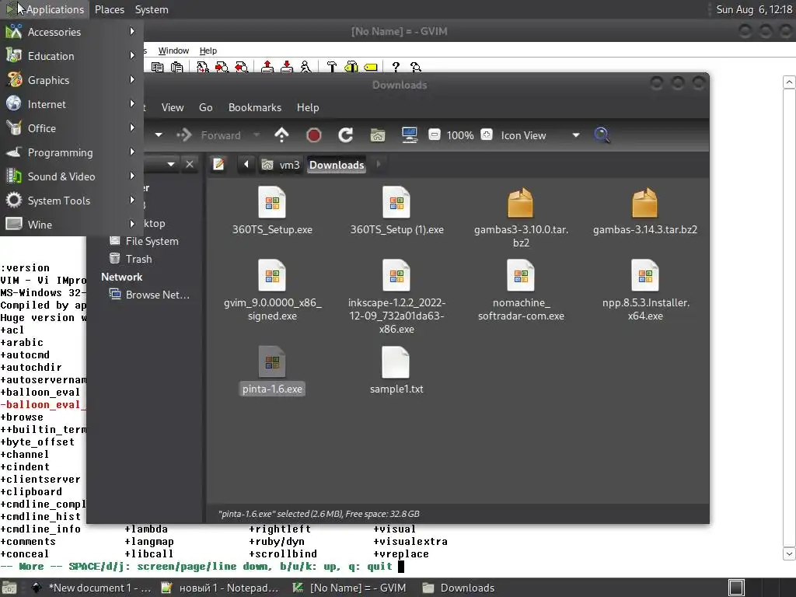
Task: Open File System in the sidebar
Action: (144, 241)
